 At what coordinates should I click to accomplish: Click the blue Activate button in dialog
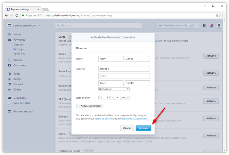[x=143, y=128]
